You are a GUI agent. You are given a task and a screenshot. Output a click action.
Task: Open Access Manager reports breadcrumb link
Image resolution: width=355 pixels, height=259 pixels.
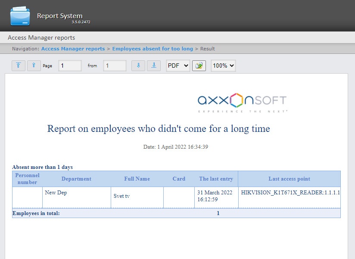point(73,49)
